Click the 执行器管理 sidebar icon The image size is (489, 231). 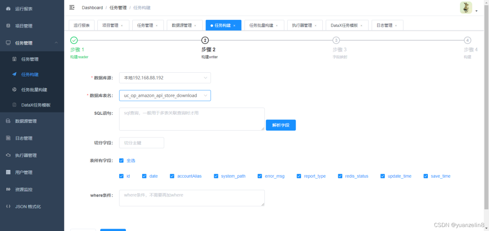[8, 156]
